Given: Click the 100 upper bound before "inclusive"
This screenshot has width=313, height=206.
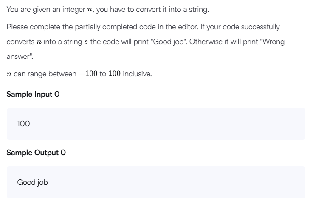Looking at the screenshot, I should click(114, 74).
